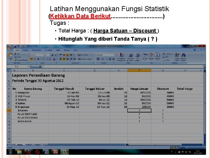211x158 pixels.
Task: Toggle Bold formatting
Action: click(32, 59)
